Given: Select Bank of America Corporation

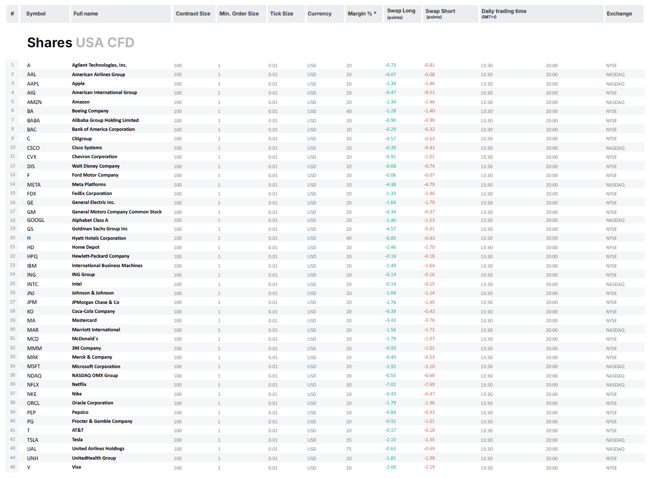Looking at the screenshot, I should 103,129.
